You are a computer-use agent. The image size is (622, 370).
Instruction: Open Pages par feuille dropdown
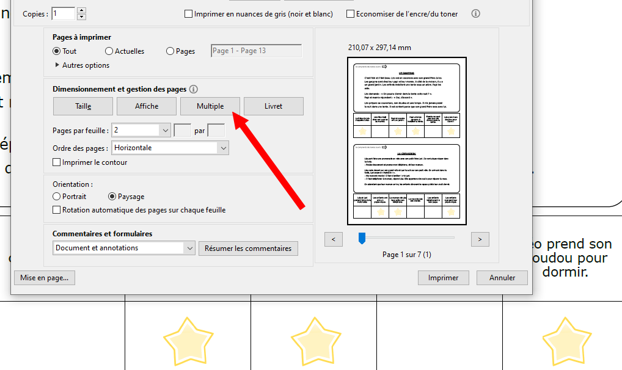pyautogui.click(x=166, y=130)
